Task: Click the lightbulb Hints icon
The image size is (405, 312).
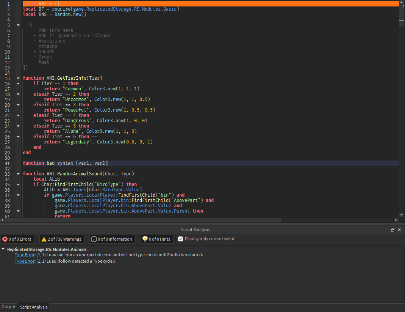Action: click(x=145, y=239)
